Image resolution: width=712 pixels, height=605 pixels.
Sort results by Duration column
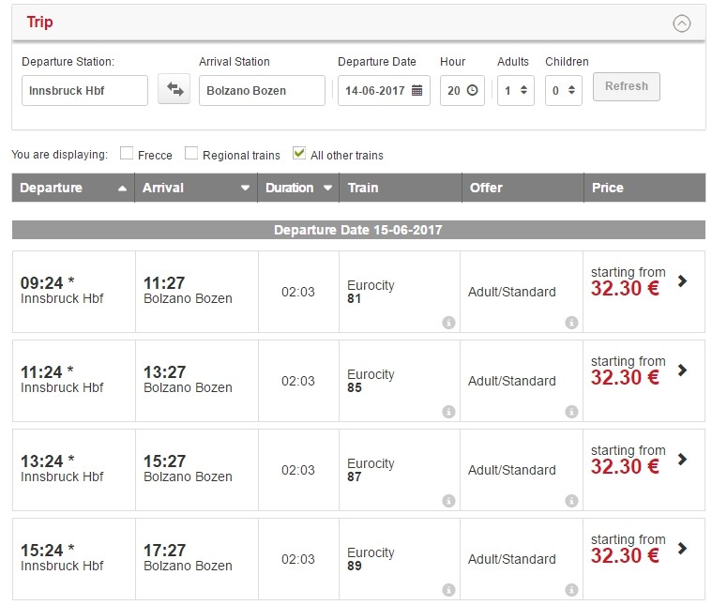tap(298, 188)
